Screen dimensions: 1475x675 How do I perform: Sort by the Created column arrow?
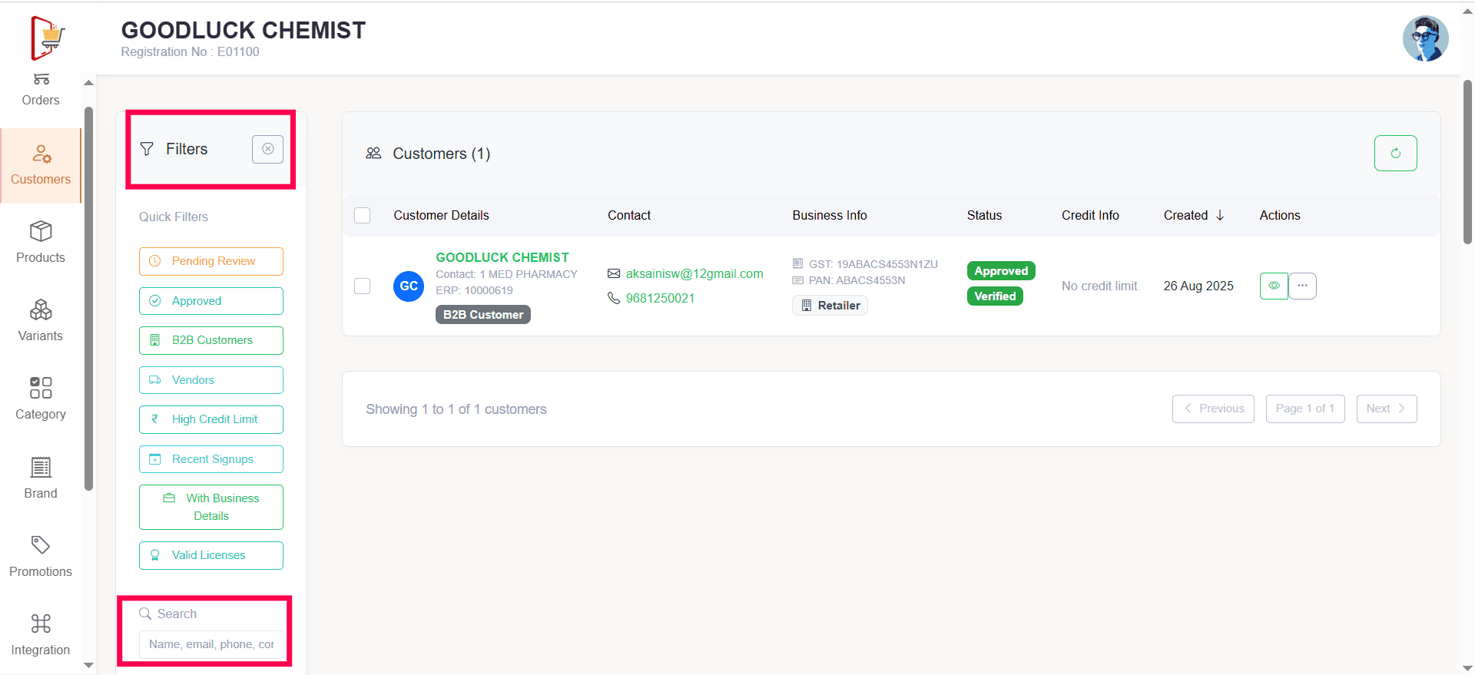coord(1220,216)
